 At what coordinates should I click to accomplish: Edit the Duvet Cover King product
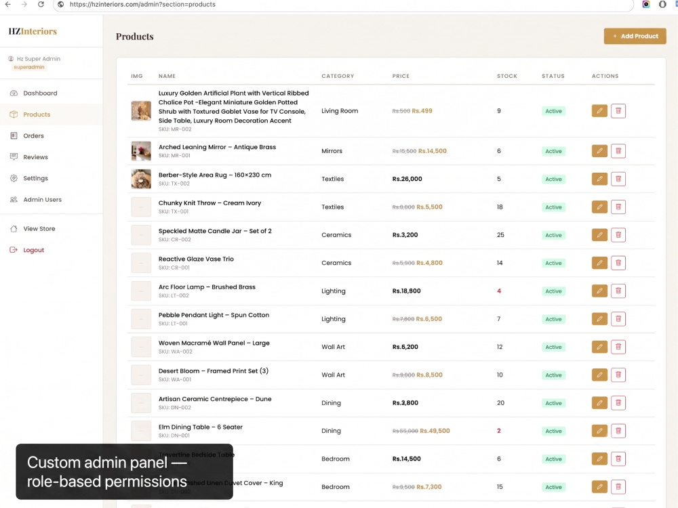click(599, 487)
